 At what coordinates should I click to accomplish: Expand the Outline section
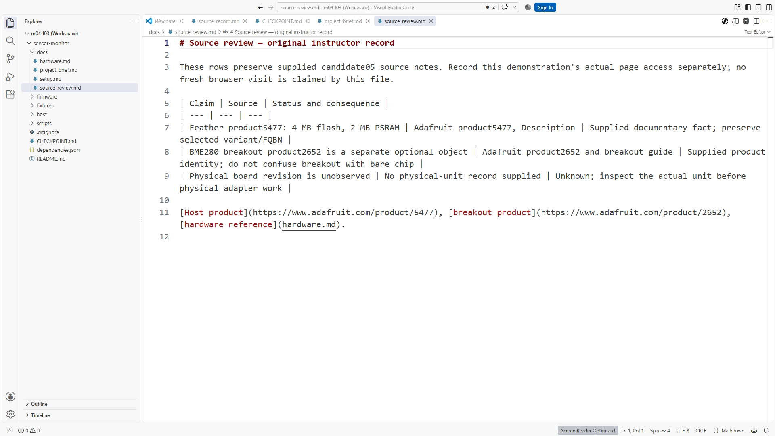tap(39, 404)
